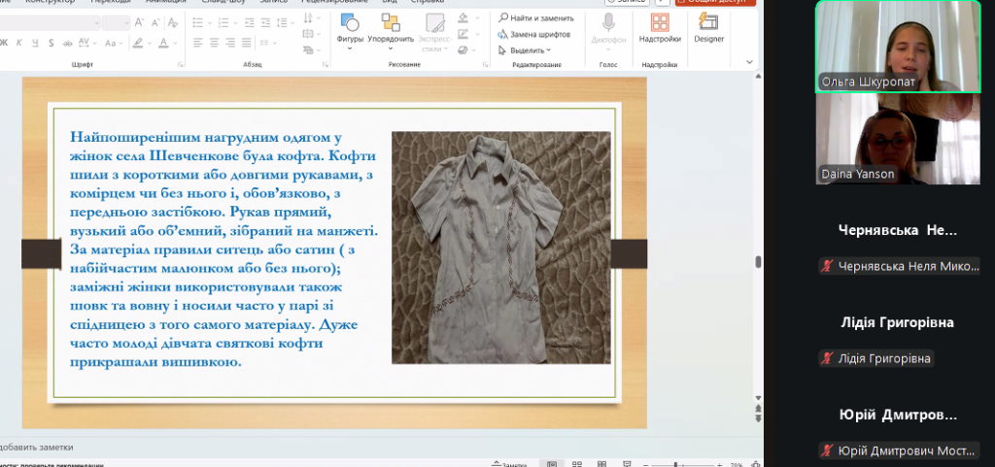Open the font color dropdown arrow
This screenshot has height=467, width=995.
[175, 42]
